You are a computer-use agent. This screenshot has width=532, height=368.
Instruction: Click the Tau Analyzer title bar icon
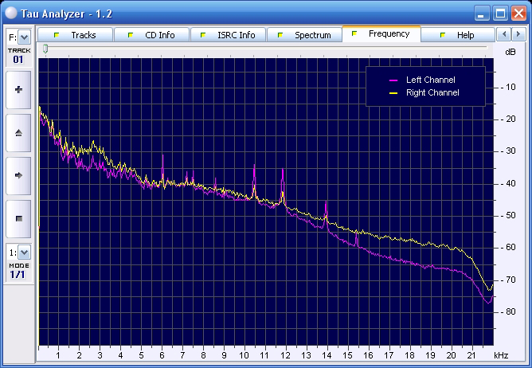(x=10, y=11)
